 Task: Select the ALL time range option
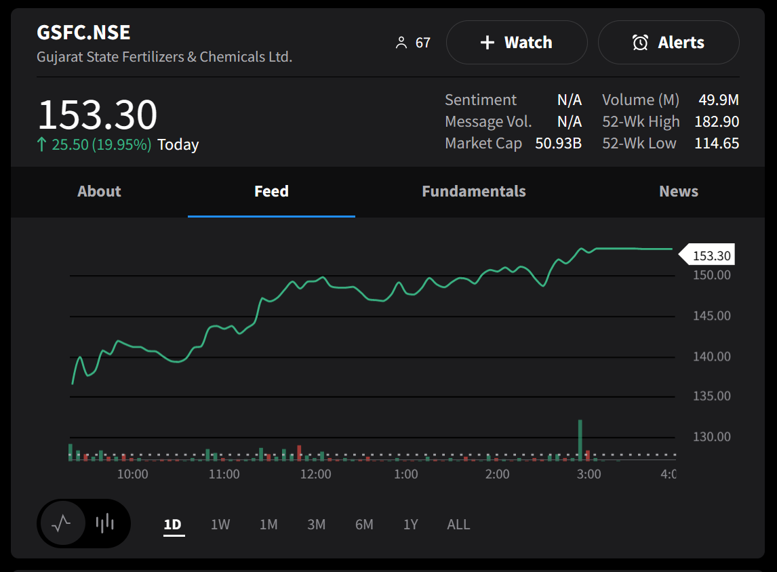click(x=458, y=524)
